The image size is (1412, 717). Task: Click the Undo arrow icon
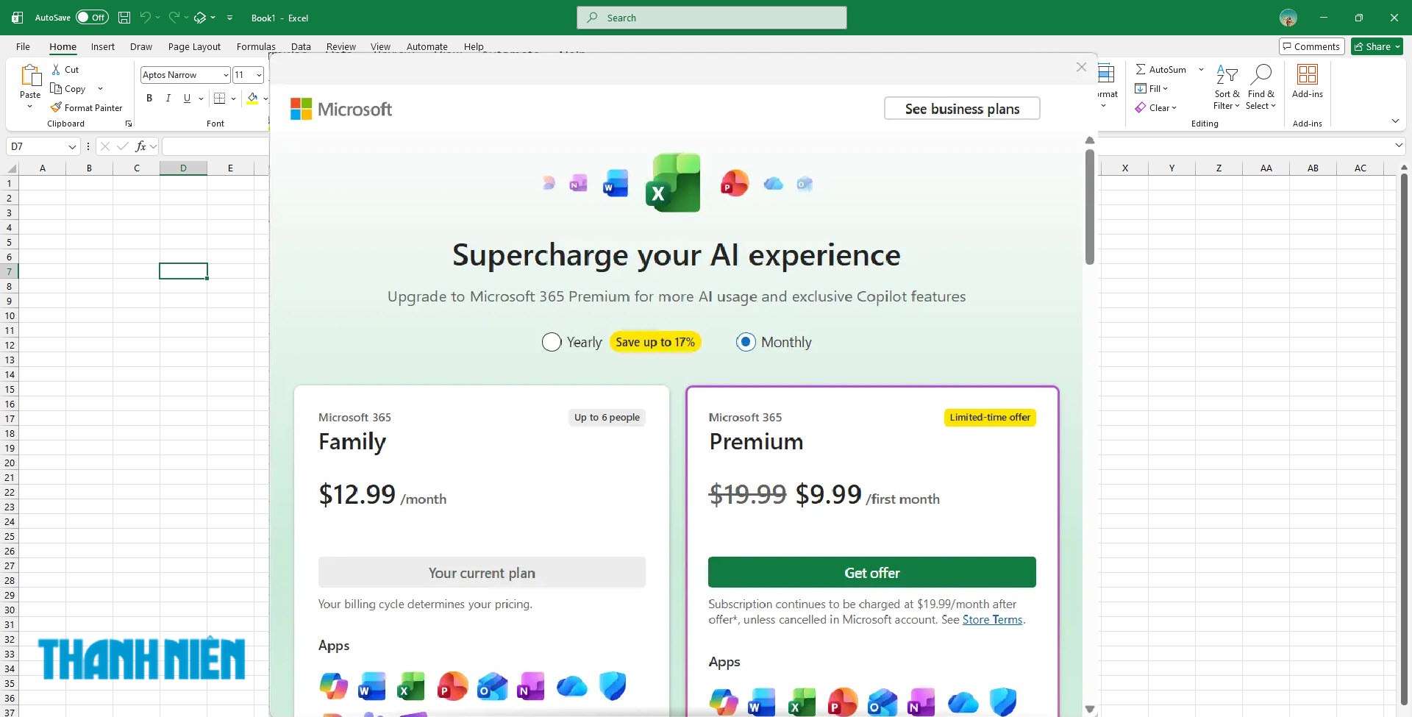pyautogui.click(x=145, y=18)
